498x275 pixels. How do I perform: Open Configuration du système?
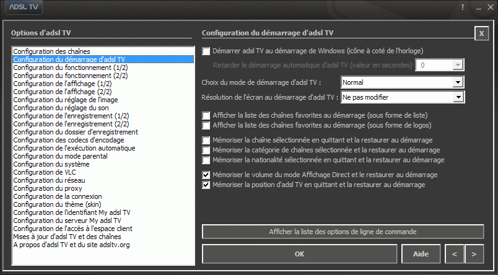coord(103,164)
